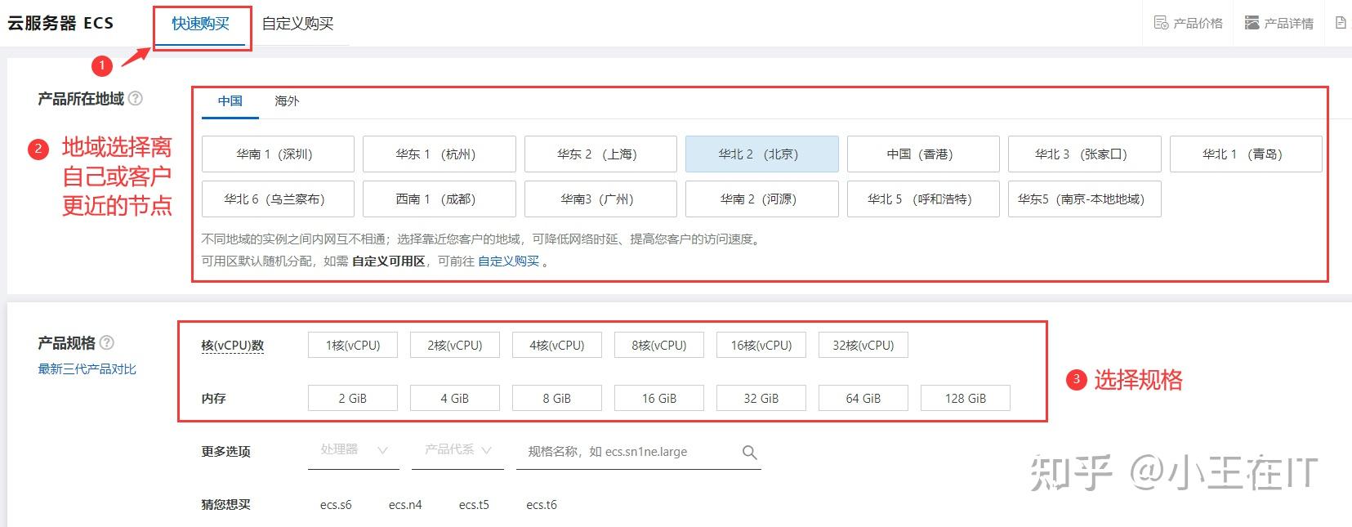The height and width of the screenshot is (527, 1352).
Task: Select 2核(vCPU) option
Action: [x=455, y=345]
